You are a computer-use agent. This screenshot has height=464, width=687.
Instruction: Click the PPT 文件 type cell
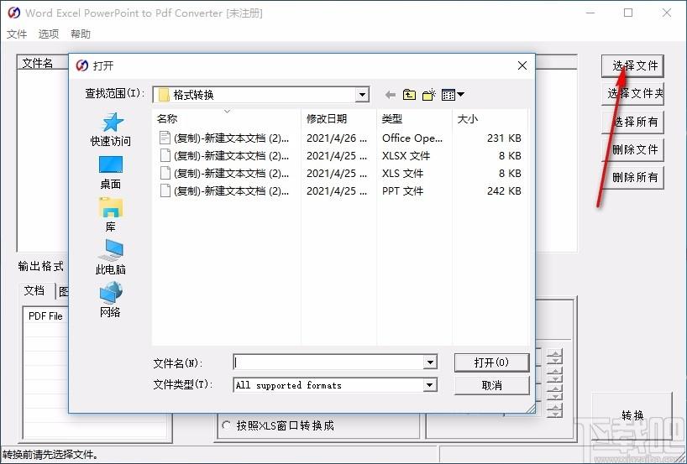(402, 190)
